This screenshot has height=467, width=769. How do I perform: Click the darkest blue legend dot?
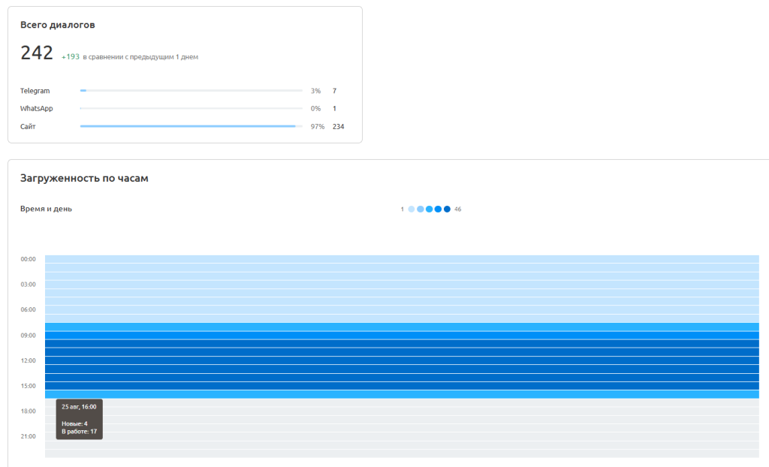448,209
